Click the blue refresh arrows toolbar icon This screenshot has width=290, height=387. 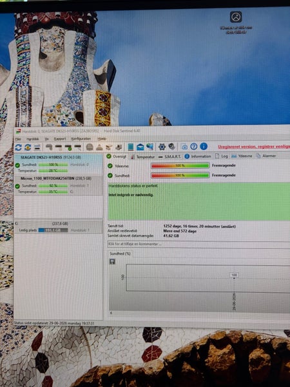click(x=18, y=147)
